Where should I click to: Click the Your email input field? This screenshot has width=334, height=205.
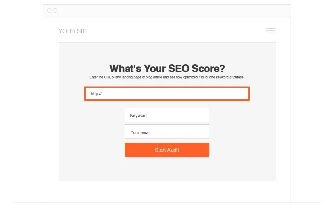(x=167, y=132)
